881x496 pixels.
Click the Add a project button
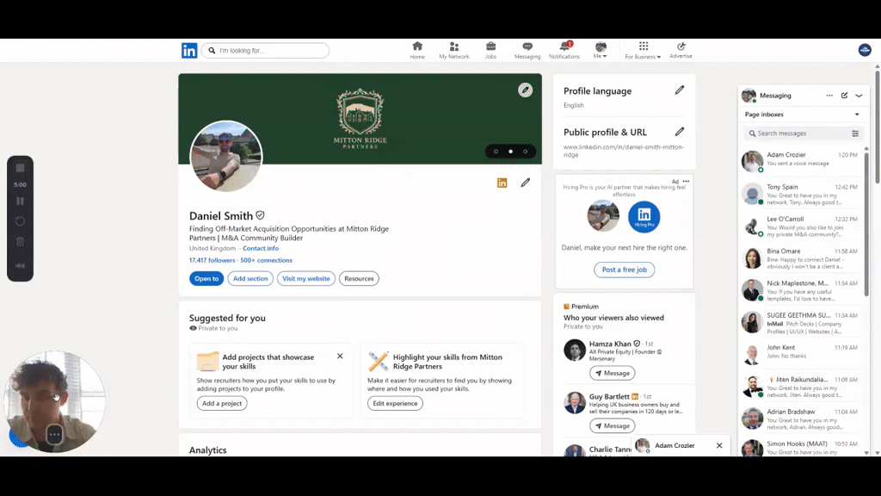point(221,403)
